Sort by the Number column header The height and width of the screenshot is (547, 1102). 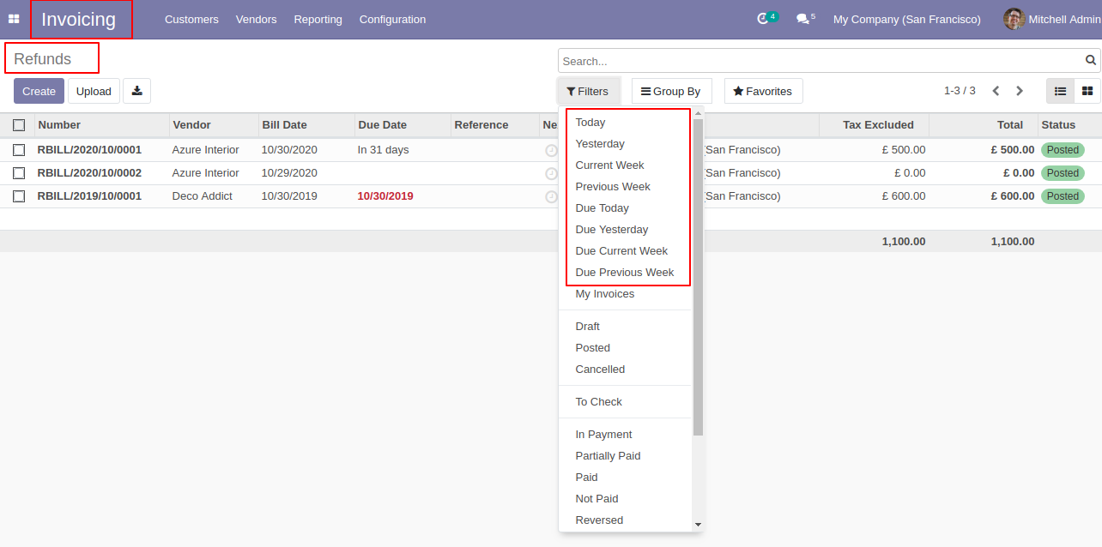click(59, 125)
